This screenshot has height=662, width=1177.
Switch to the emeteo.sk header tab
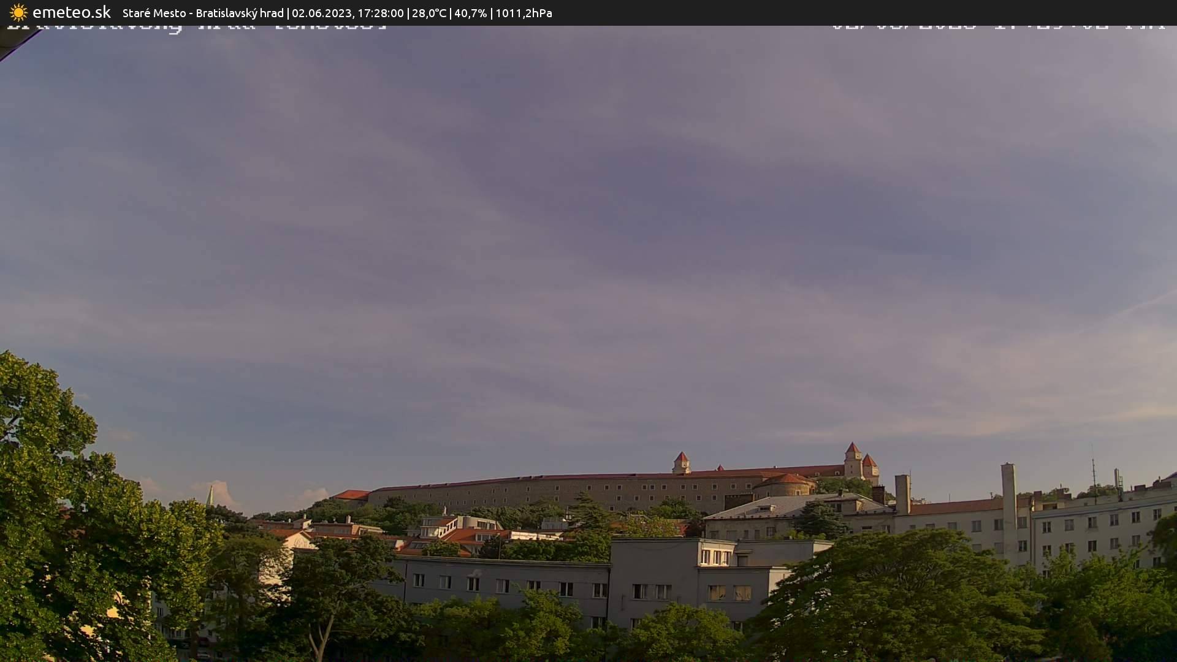[x=72, y=12]
